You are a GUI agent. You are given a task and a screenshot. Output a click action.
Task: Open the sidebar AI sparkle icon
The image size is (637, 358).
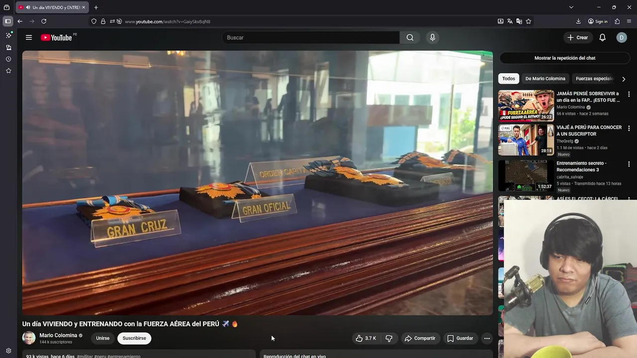(8, 35)
